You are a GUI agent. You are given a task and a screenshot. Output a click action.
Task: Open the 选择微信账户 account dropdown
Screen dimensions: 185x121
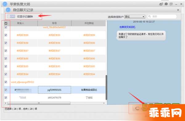tap(135, 17)
